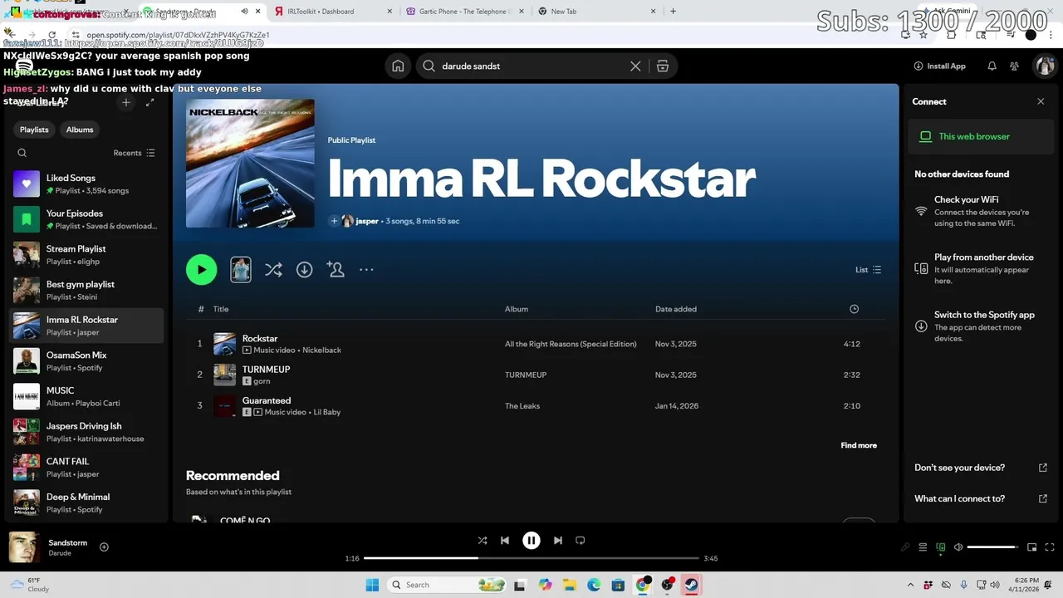Viewport: 1063px width, 598px height.
Task: Sort by Date added column
Action: [x=676, y=309]
